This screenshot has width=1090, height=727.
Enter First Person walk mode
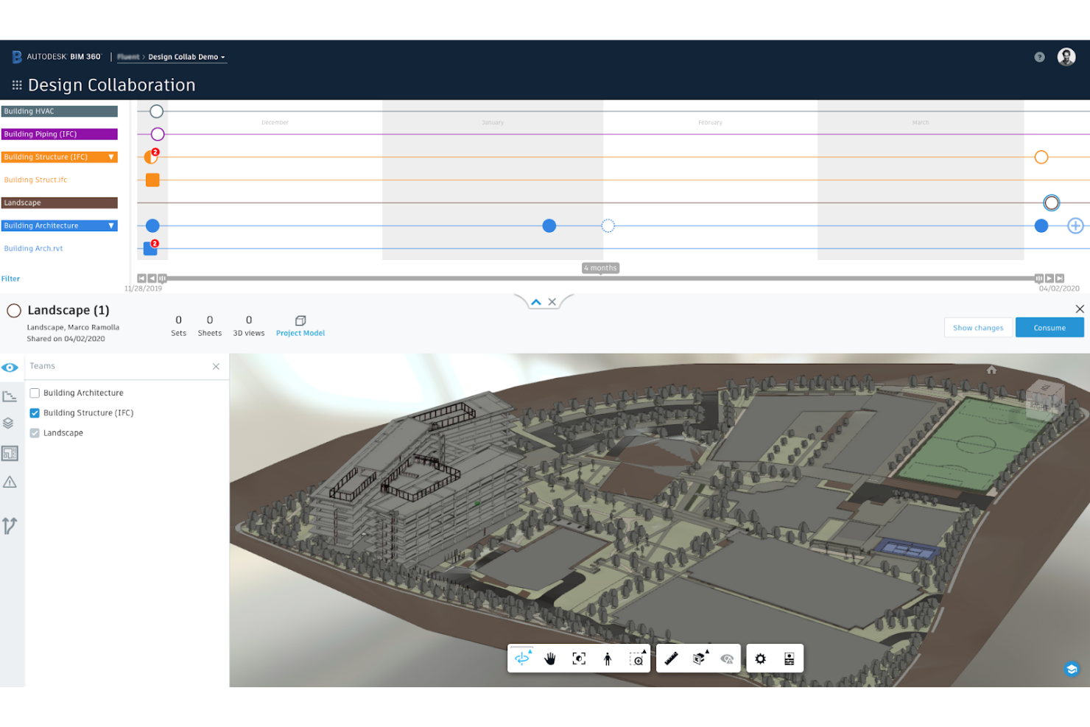click(x=608, y=658)
